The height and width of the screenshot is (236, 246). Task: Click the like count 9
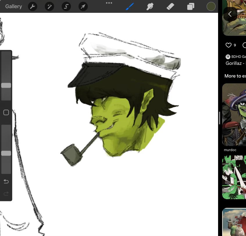[x=235, y=45]
